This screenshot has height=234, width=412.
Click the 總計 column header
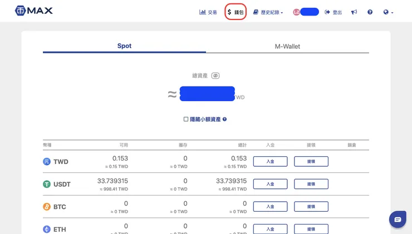pos(242,145)
